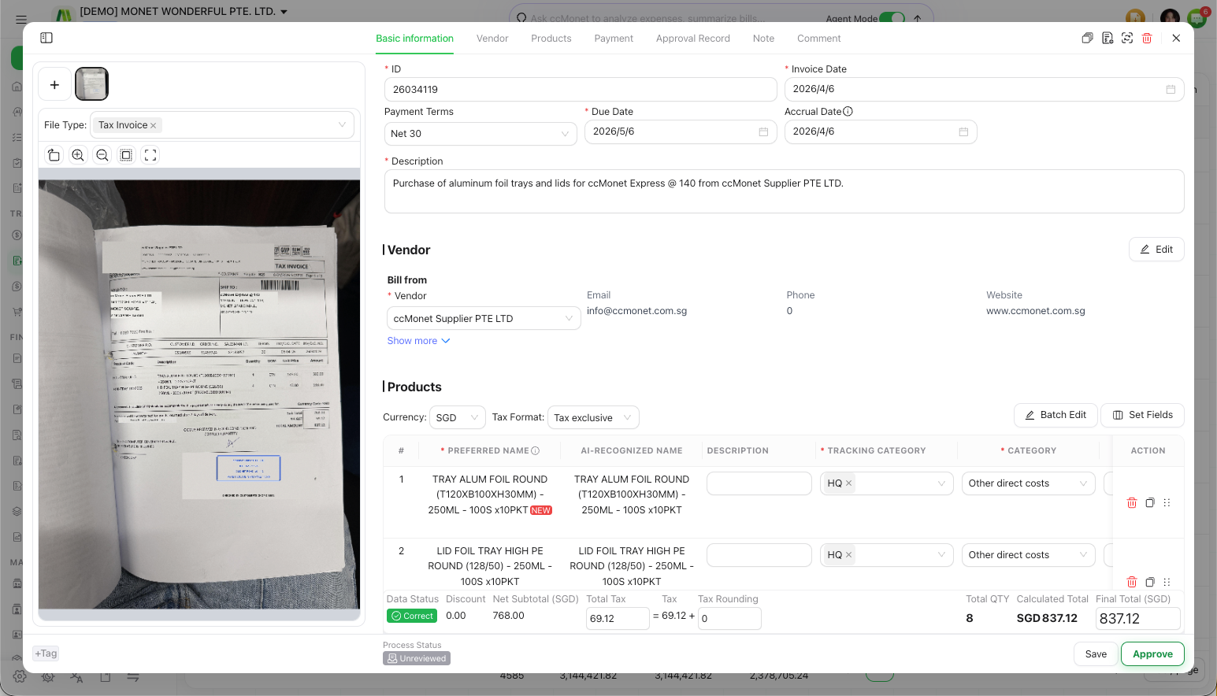Click the info icon beside Accrual Date

(x=848, y=112)
